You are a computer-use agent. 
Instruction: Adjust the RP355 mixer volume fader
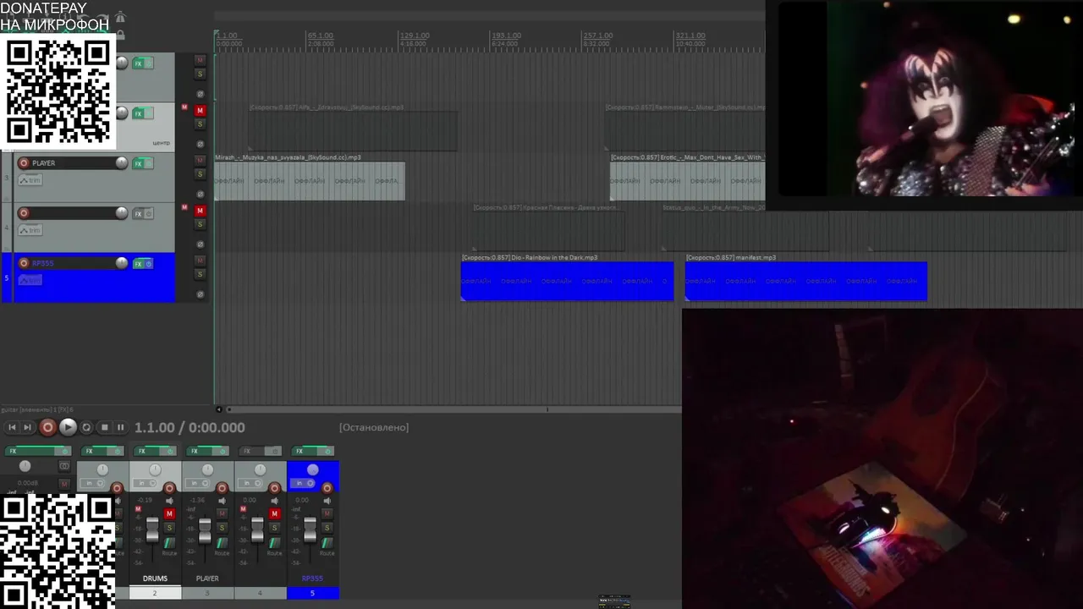(310, 530)
